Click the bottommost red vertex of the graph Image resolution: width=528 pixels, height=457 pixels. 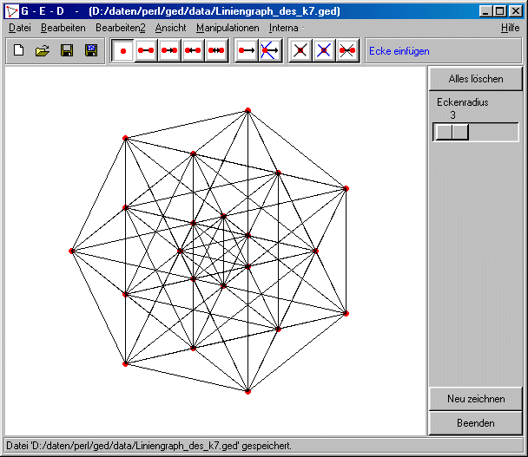[247, 391]
